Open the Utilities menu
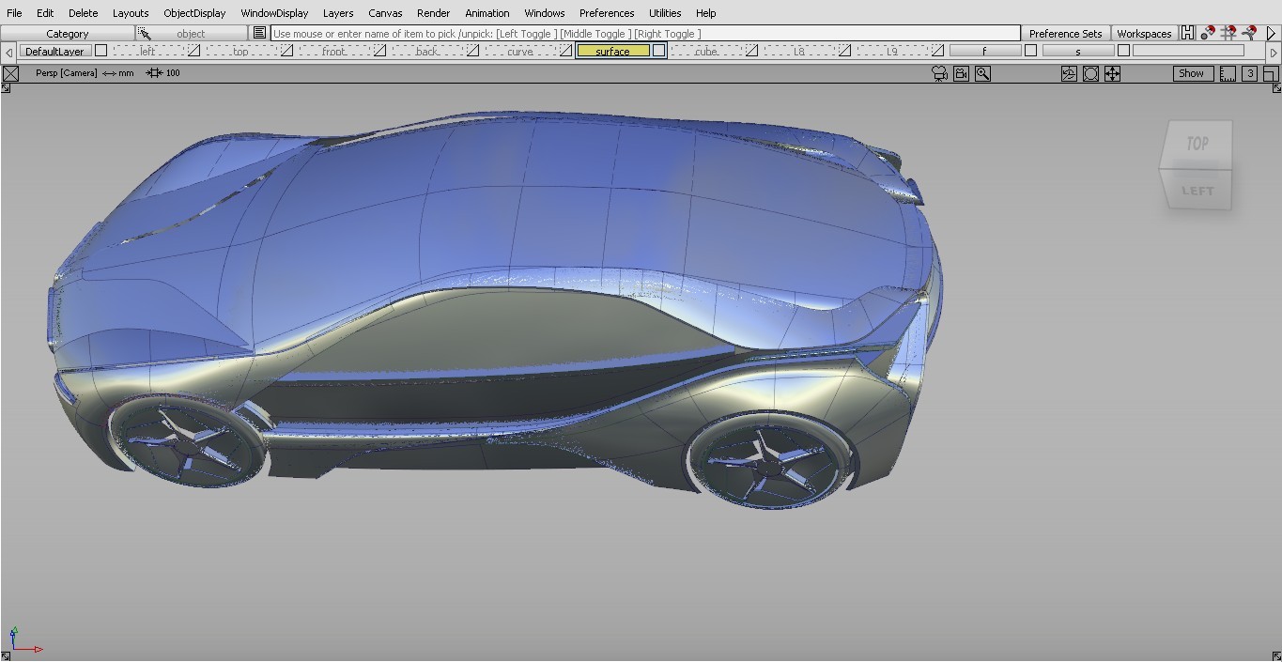 [x=665, y=13]
